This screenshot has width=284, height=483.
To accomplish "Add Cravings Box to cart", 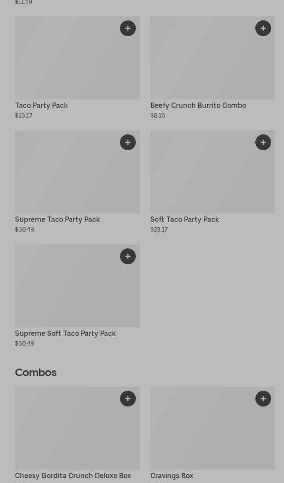I will click(x=263, y=399).
